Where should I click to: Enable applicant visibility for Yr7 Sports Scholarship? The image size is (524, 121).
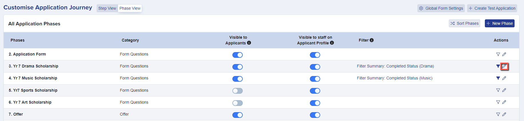coord(238,91)
